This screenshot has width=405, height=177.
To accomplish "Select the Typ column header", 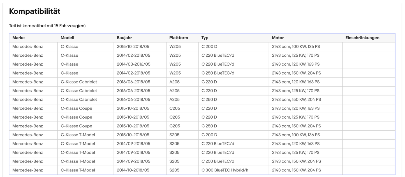I will tap(205, 38).
